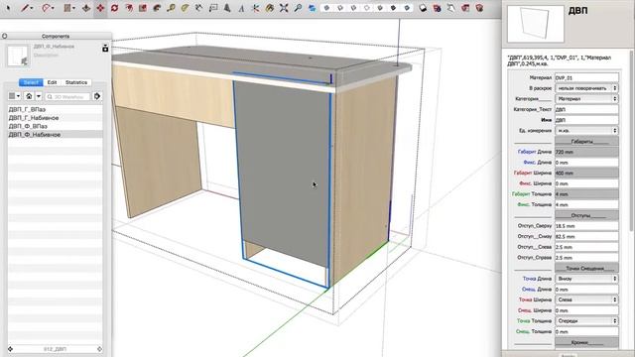
Task: Click the 'Отступ_Снизу' value field
Action: pyautogui.click(x=586, y=236)
